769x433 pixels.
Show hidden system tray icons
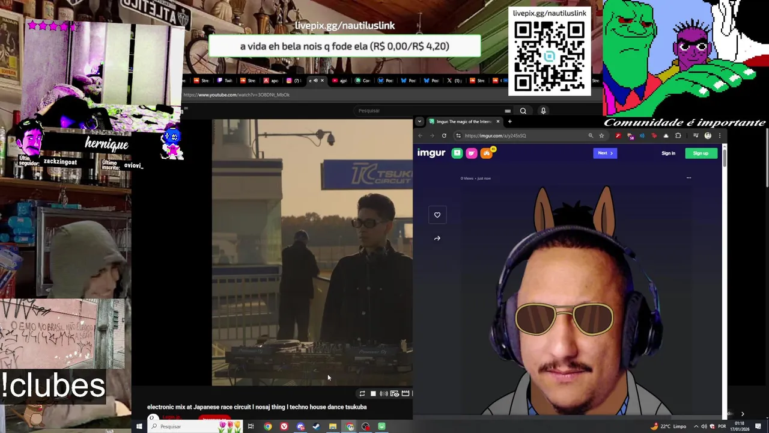tap(696, 426)
